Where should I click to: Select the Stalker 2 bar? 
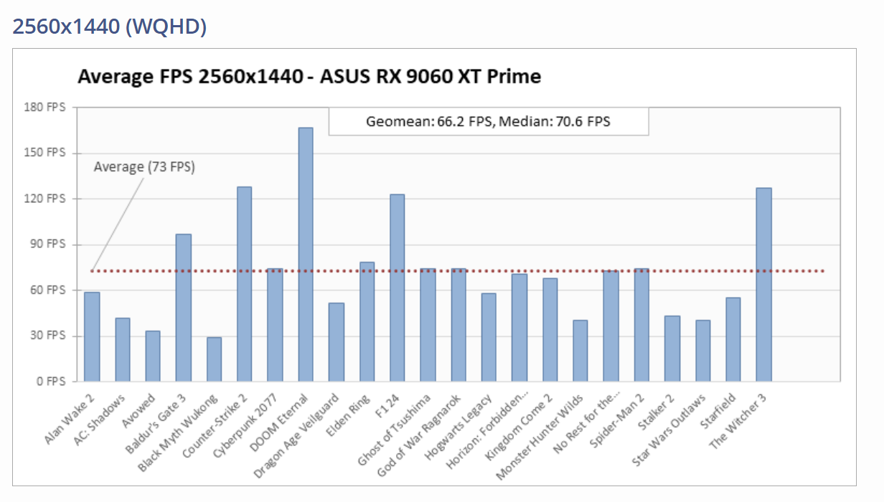point(672,349)
